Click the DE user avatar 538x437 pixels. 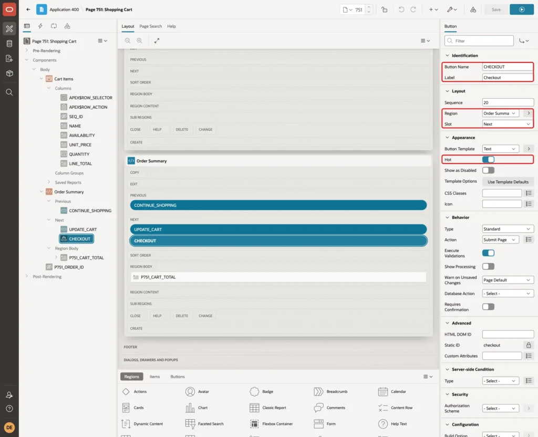pos(9,427)
